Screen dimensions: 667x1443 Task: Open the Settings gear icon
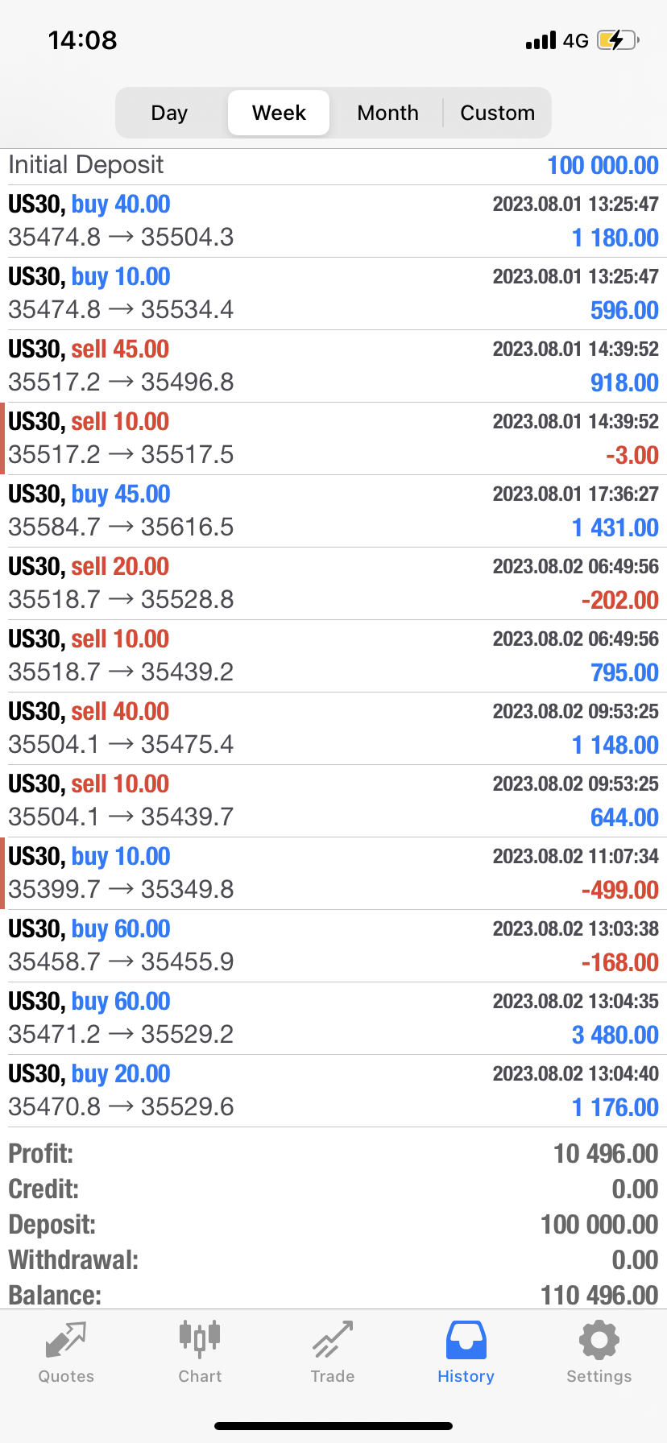(x=599, y=1341)
